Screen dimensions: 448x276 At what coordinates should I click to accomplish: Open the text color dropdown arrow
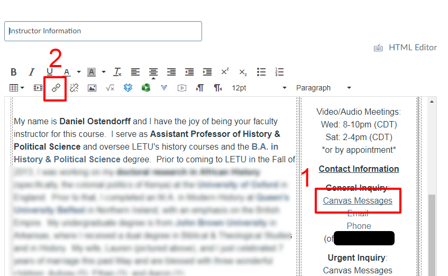pos(79,72)
